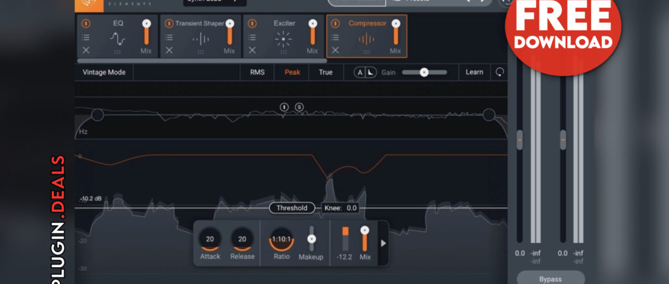This screenshot has width=669, height=284.
Task: Click the EQ module Mix slider
Action: pyautogui.click(x=146, y=32)
